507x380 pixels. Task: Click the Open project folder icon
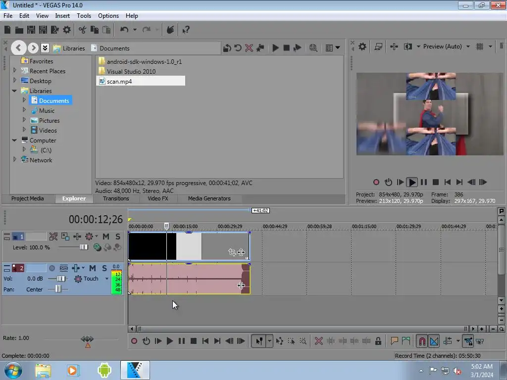click(19, 30)
